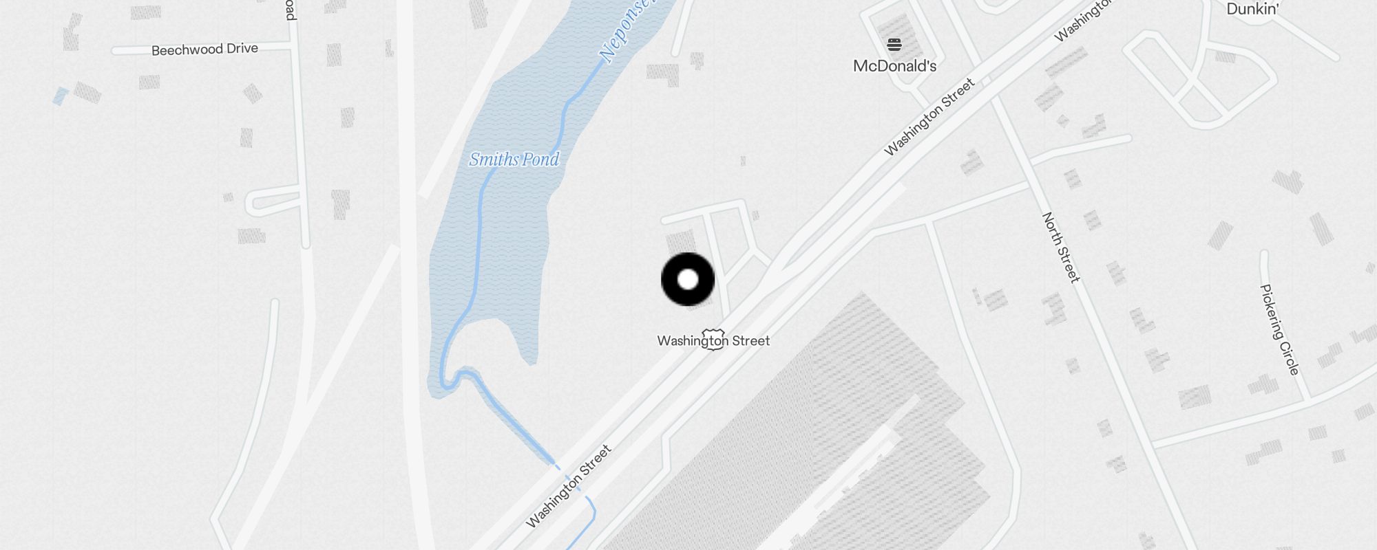This screenshot has height=550, width=1377.
Task: Select the small blue pond near Beechwood Drive
Action: point(61,96)
